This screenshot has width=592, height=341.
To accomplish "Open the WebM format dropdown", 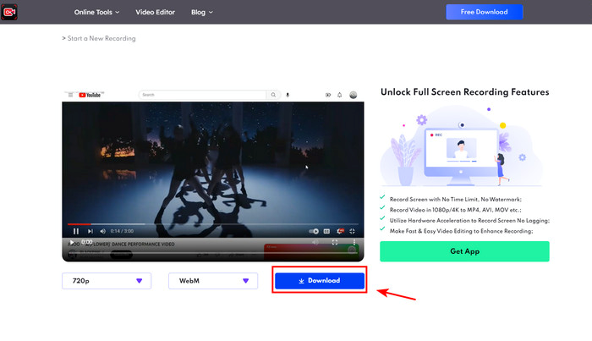I will [x=213, y=281].
